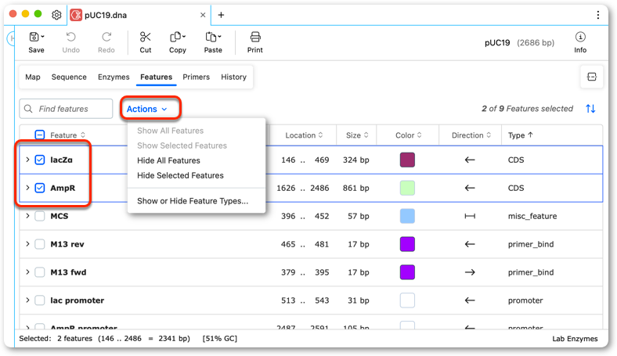Click the MCS light blue color swatch
Image resolution: width=617 pixels, height=356 pixels.
click(407, 216)
